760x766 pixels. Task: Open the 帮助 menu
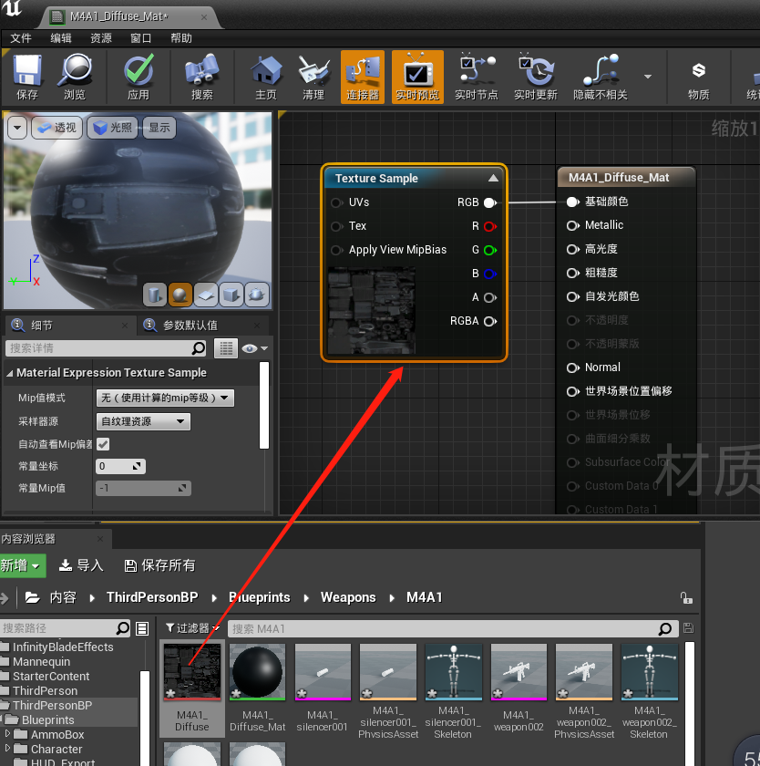point(181,38)
